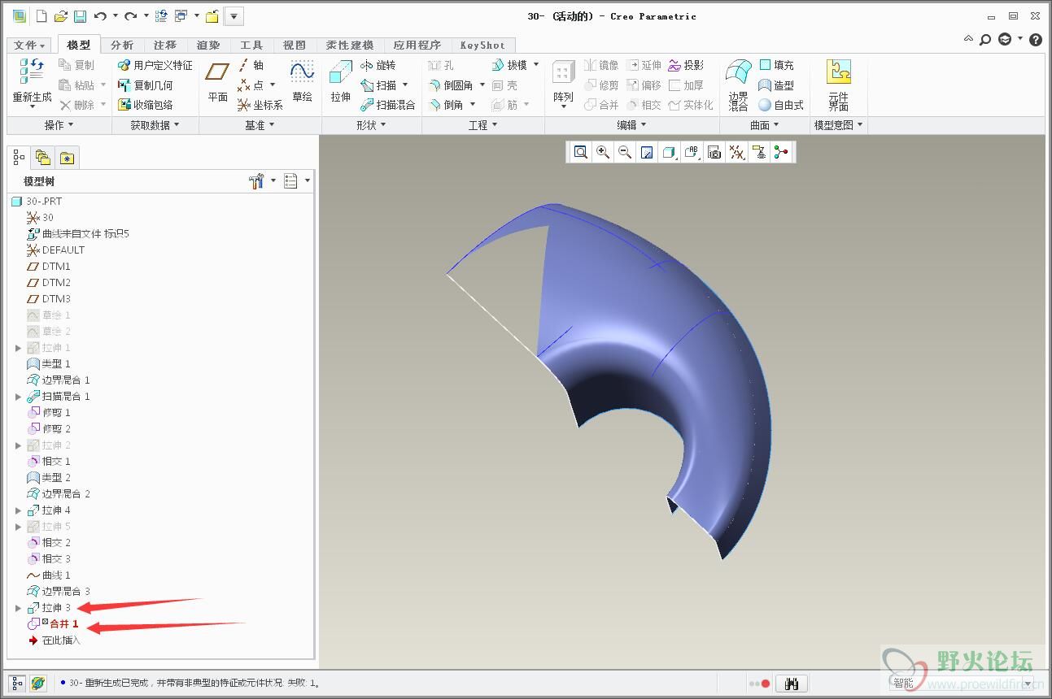Click the 复制几何 copy geometry tool
Image resolution: width=1052 pixels, height=699 pixels.
pos(146,85)
